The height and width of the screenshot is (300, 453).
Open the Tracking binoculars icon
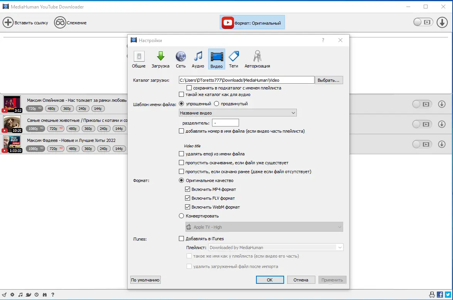click(60, 22)
